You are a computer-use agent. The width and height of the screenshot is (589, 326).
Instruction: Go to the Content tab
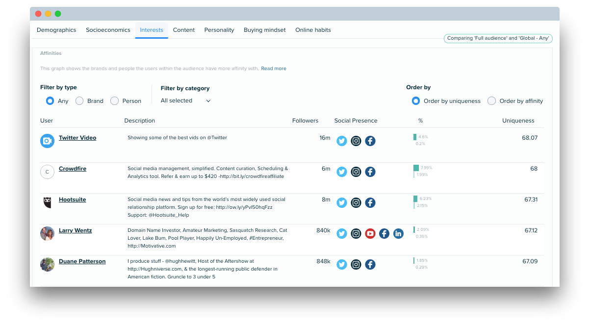[184, 30]
